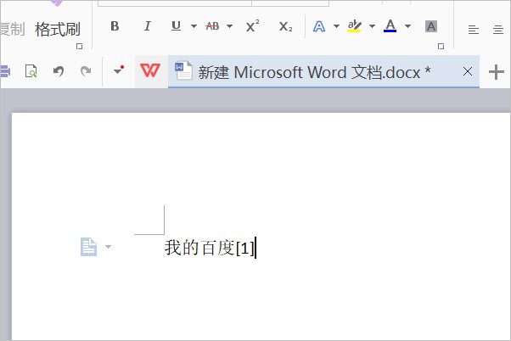Open a new document tab with plus

pos(497,72)
